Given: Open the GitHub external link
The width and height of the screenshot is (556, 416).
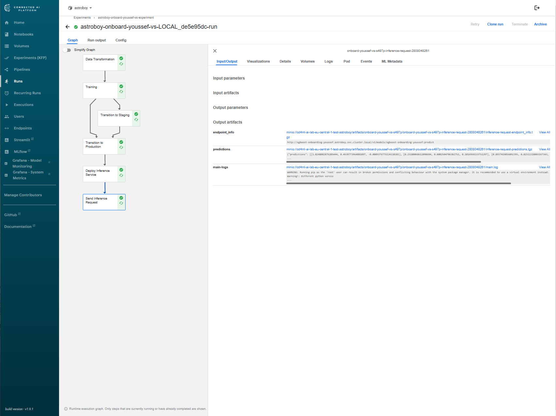Looking at the screenshot, I should click(x=12, y=215).
